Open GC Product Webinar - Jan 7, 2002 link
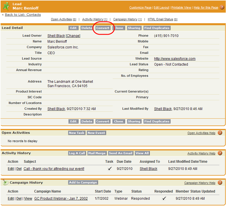This screenshot has height=206, width=226. point(61,199)
